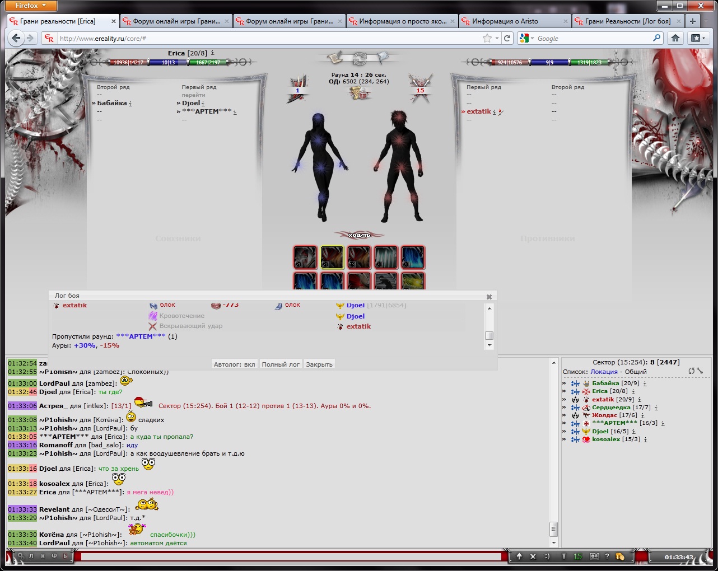Viewport: 718px width, 571px height.
Task: Click ally ***АРТЕМ*** in Первый ряд
Action: click(207, 111)
